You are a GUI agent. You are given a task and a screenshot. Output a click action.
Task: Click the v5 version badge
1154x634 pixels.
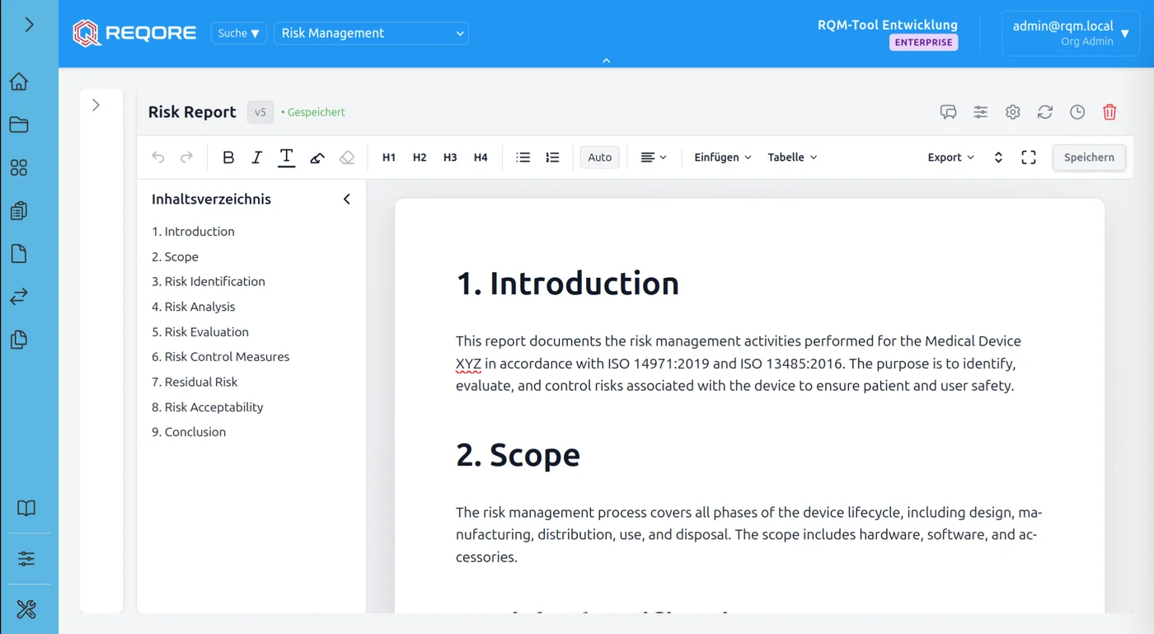(x=260, y=112)
